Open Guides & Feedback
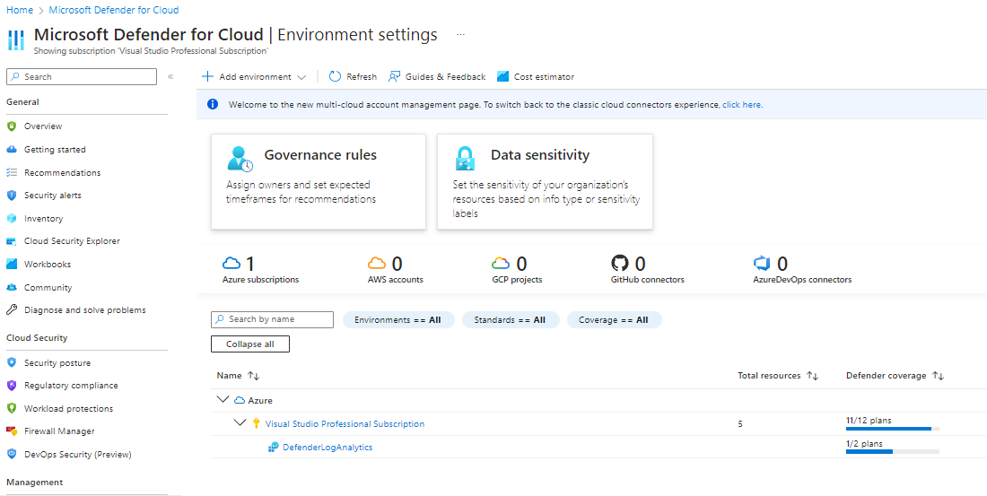 [437, 77]
